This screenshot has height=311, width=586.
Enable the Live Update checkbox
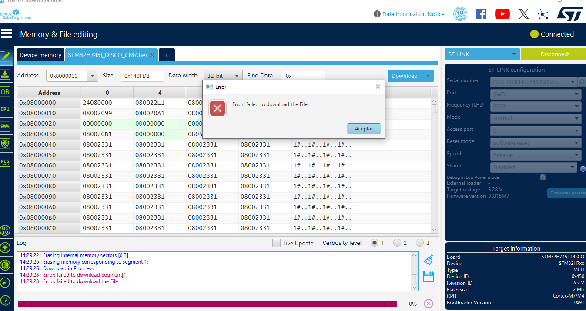(277, 243)
